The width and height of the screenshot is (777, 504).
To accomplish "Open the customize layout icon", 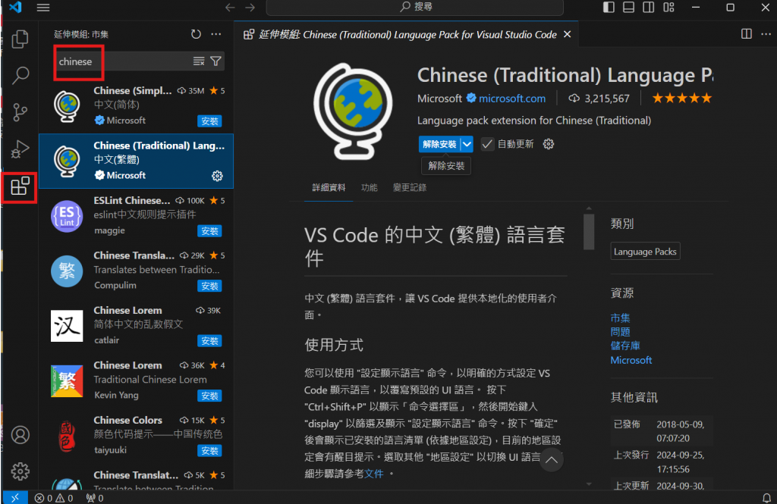I will [x=668, y=7].
